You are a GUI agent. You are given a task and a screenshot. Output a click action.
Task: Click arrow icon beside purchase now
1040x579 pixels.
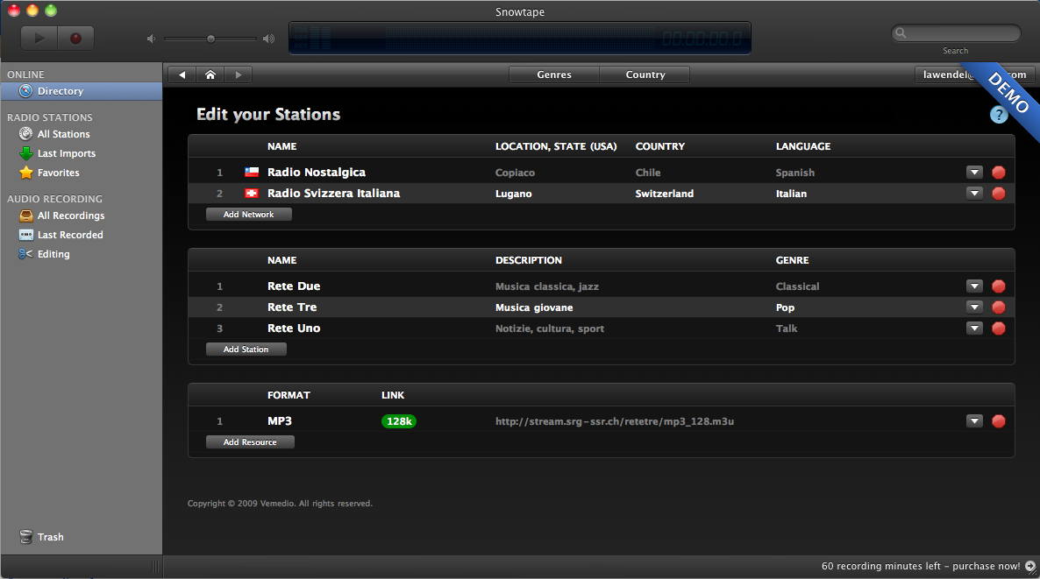click(x=1030, y=566)
